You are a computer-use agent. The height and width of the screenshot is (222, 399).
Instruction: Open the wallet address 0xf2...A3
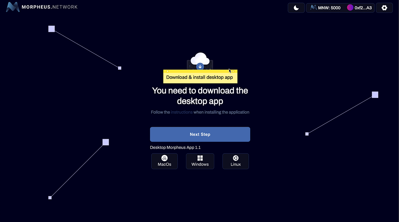click(x=363, y=8)
